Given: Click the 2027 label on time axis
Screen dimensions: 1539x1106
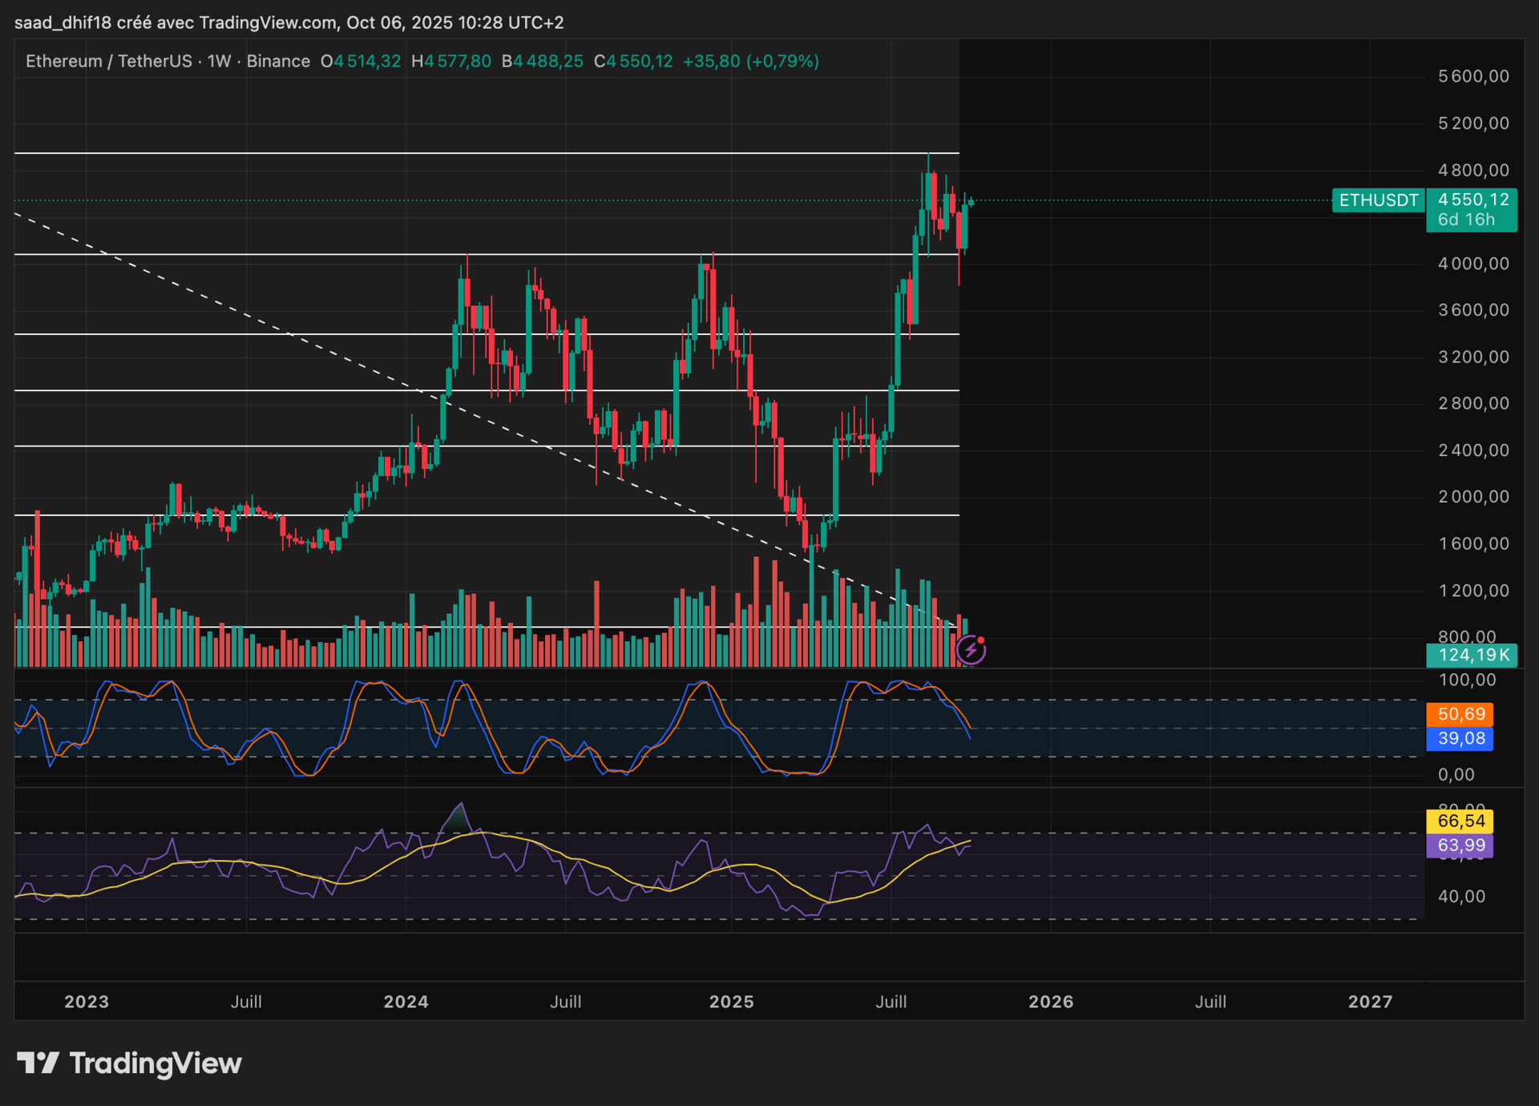Looking at the screenshot, I should 1370,1002.
